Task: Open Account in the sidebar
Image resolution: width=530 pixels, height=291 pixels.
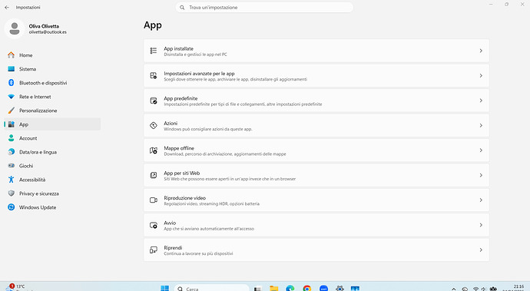Action: (x=52, y=138)
